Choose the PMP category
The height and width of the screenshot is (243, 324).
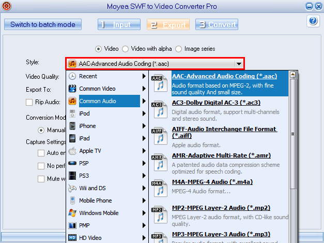(107, 225)
